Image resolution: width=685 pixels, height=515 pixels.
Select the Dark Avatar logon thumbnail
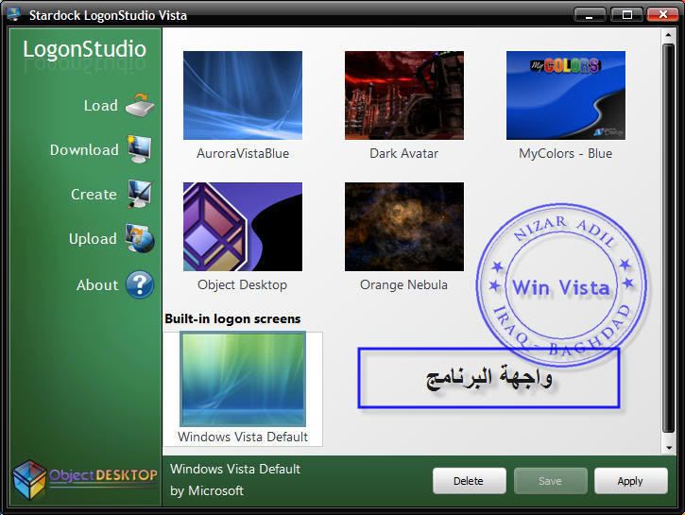pos(404,95)
